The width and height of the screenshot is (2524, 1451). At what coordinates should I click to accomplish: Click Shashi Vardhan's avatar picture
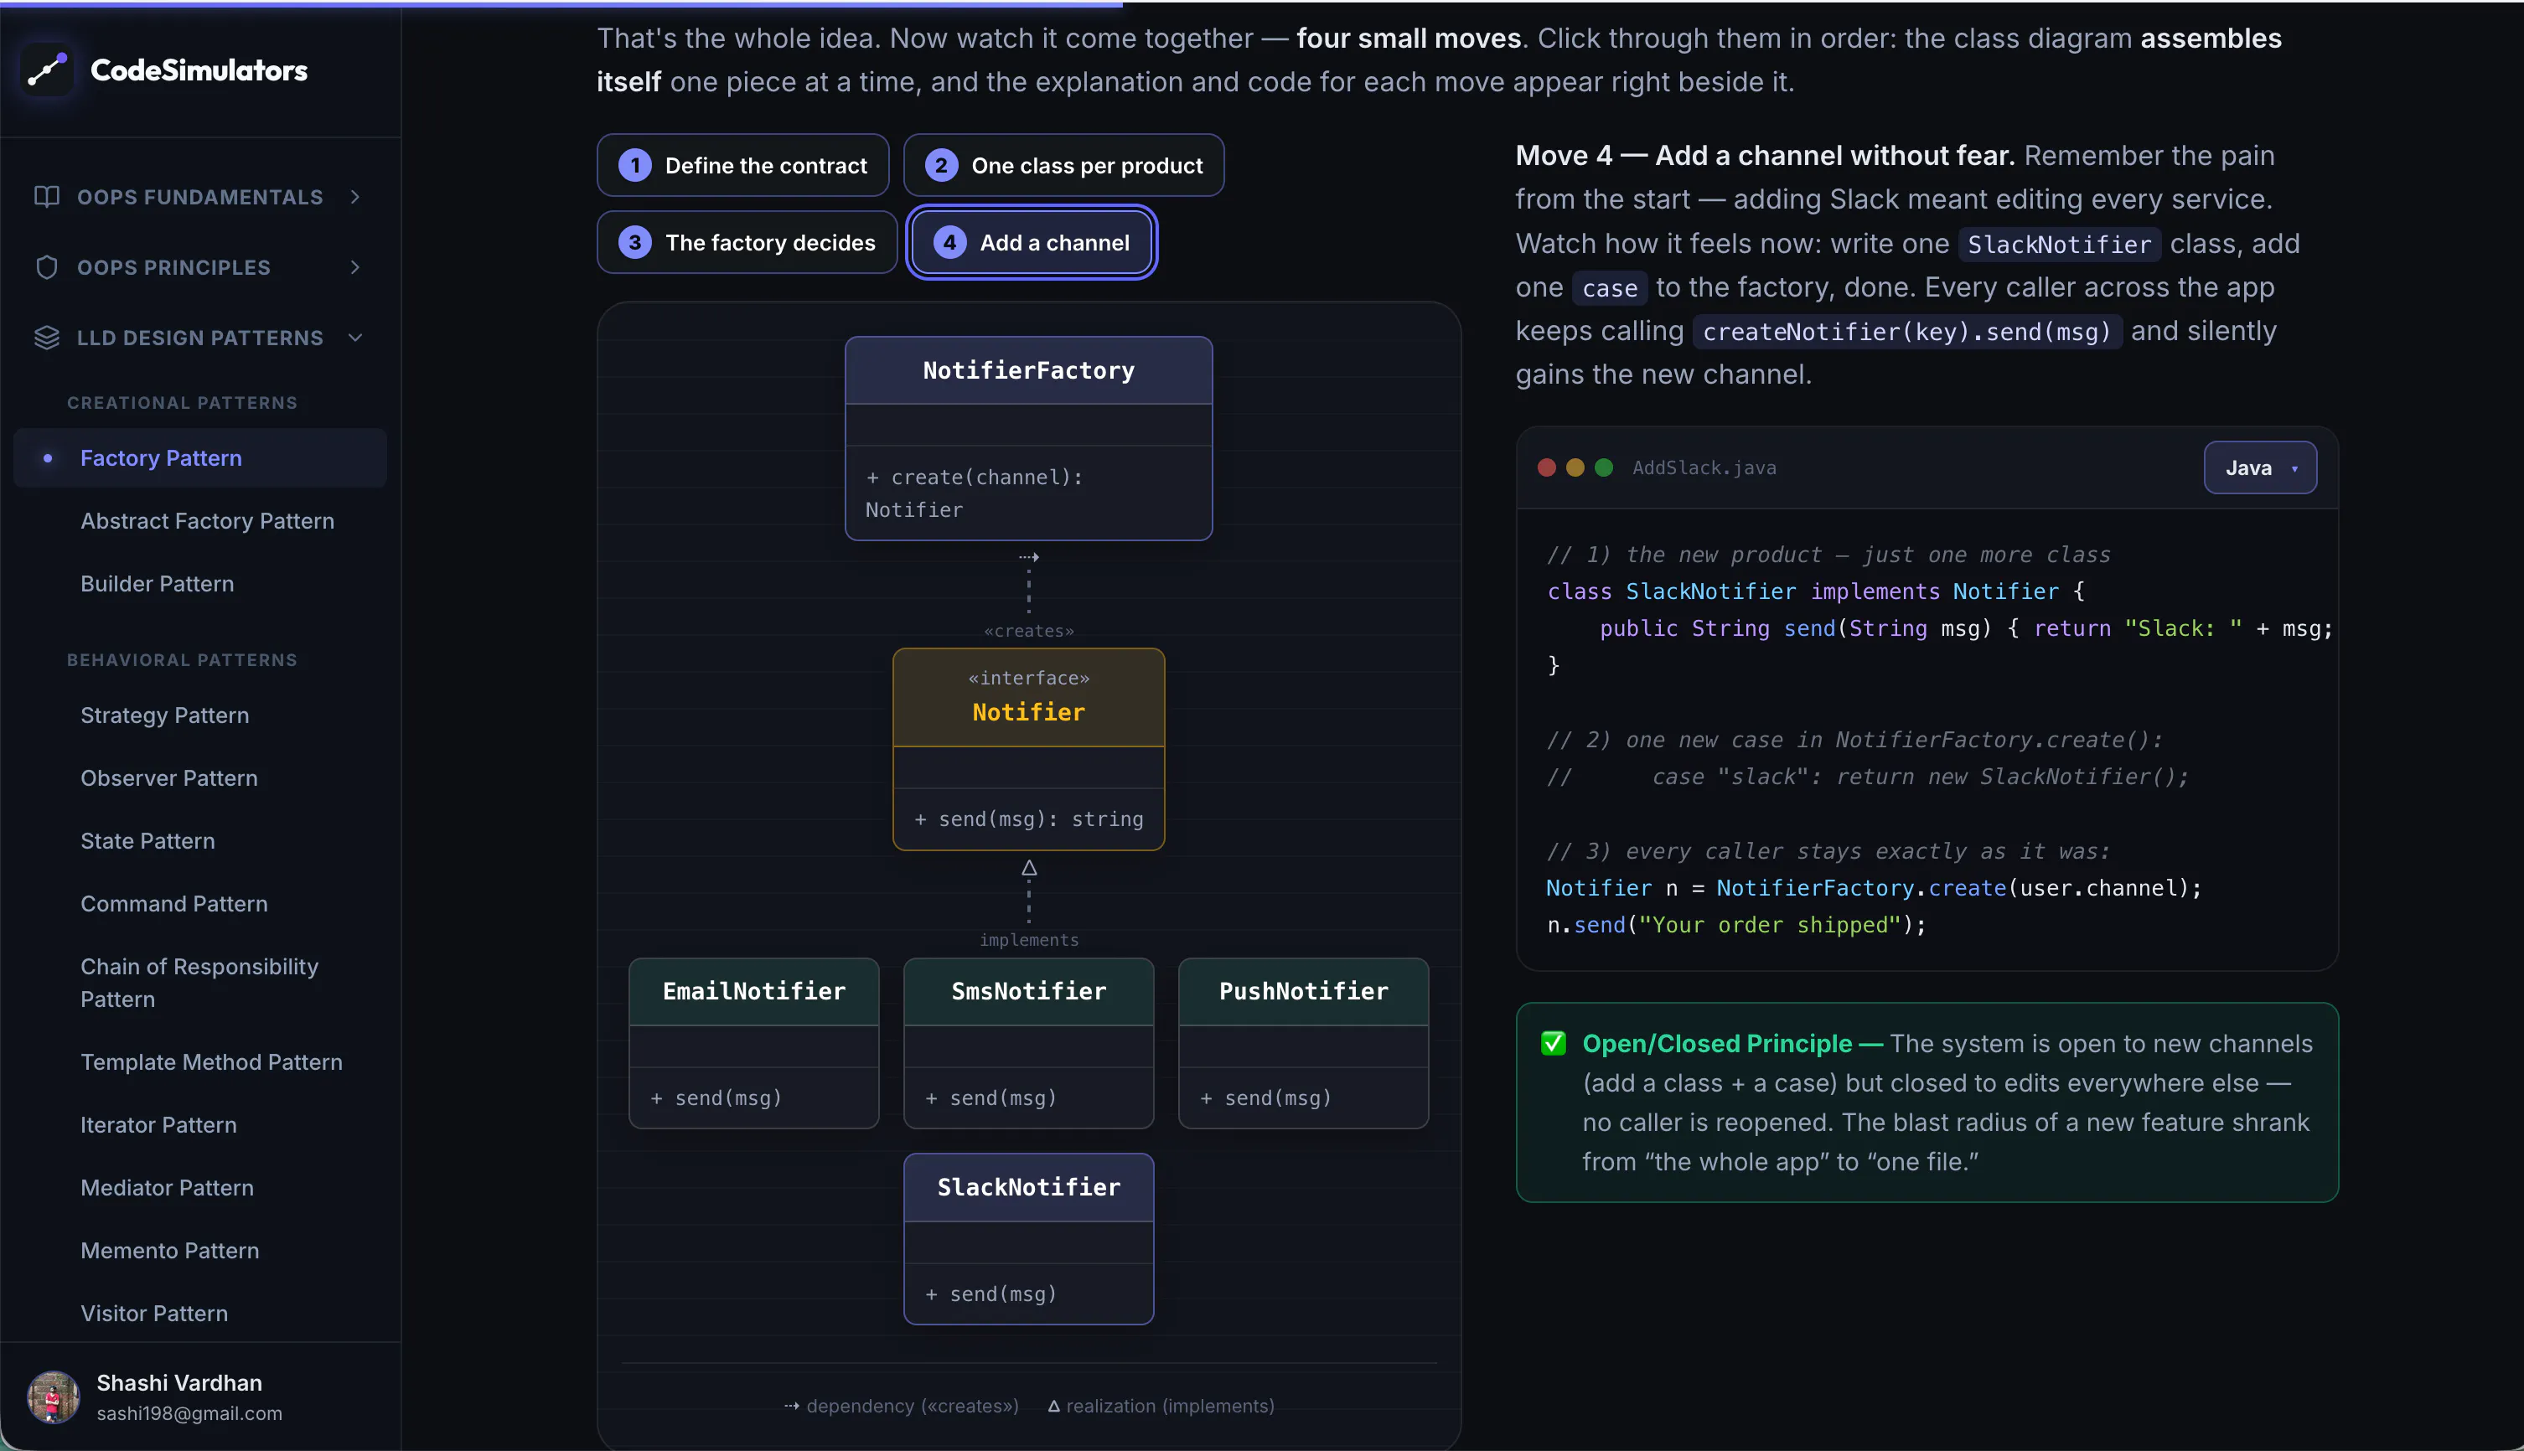tap(53, 1397)
